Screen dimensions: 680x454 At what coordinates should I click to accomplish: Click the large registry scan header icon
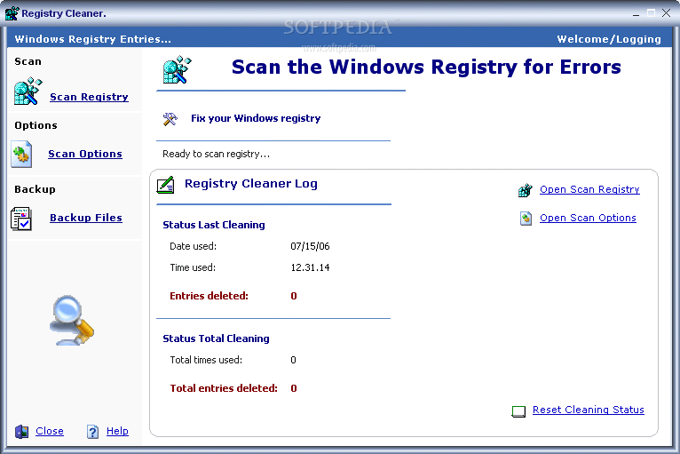point(177,69)
